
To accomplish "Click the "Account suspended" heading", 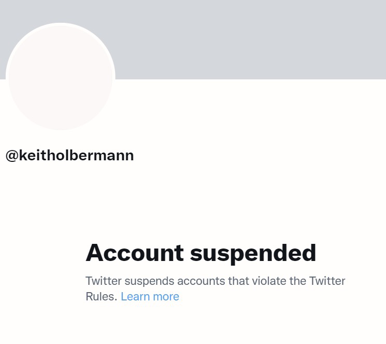I will point(201,253).
